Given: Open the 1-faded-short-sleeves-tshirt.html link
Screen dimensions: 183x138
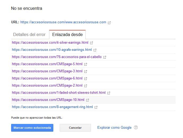Looking at the screenshot, I should pyautogui.click(x=59, y=92).
